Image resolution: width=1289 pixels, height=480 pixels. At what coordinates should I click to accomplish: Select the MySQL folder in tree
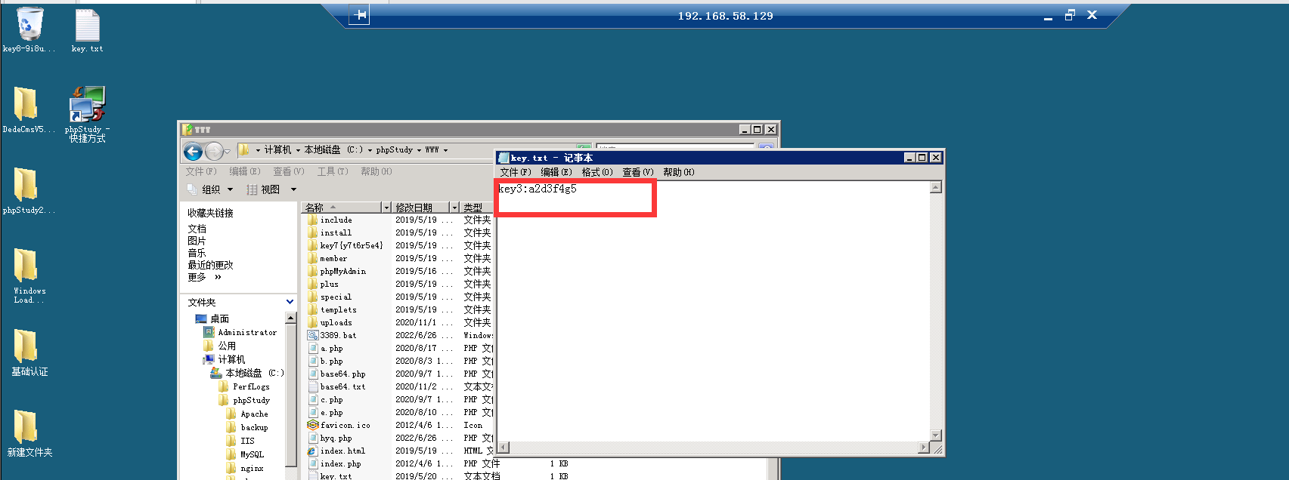pos(252,454)
